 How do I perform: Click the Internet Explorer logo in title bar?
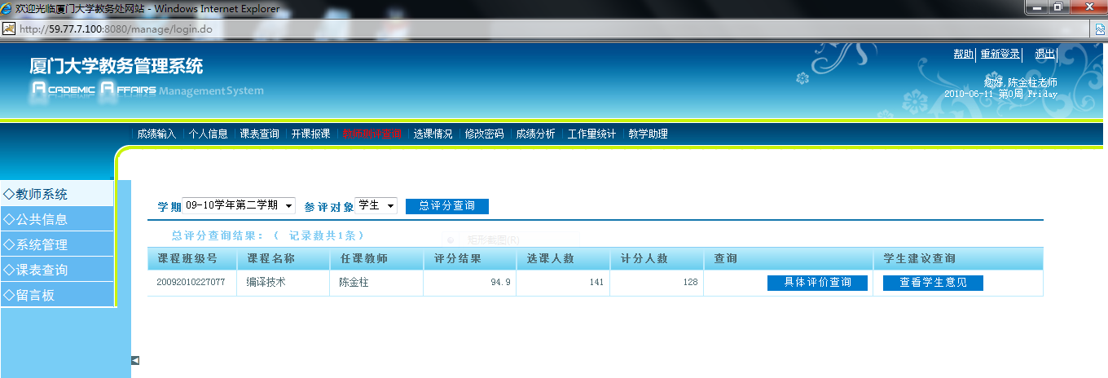(x=7, y=9)
